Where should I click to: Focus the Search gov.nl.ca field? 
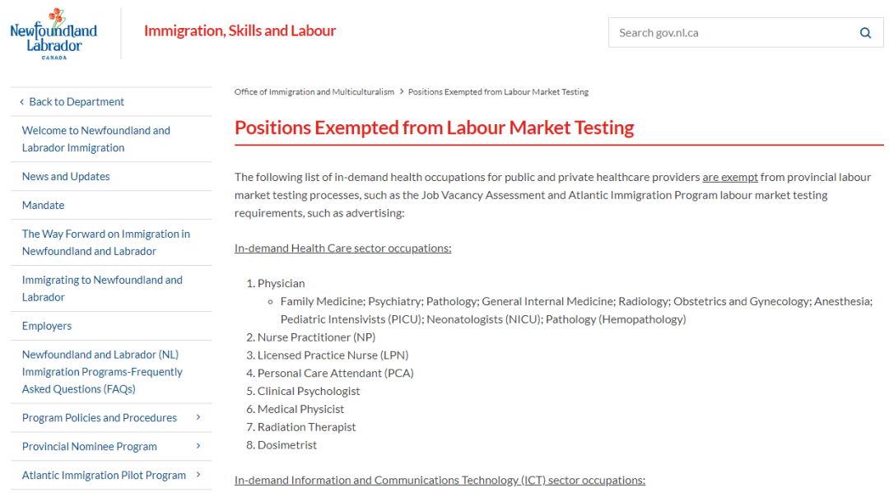pyautogui.click(x=733, y=33)
